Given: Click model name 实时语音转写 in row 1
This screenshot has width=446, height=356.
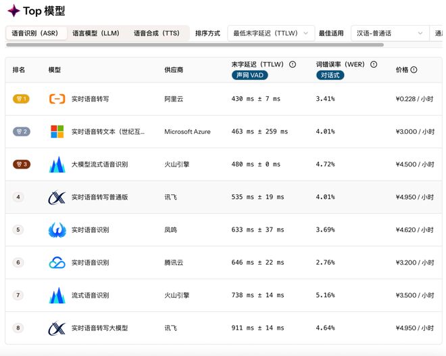Looking at the screenshot, I should pos(90,99).
